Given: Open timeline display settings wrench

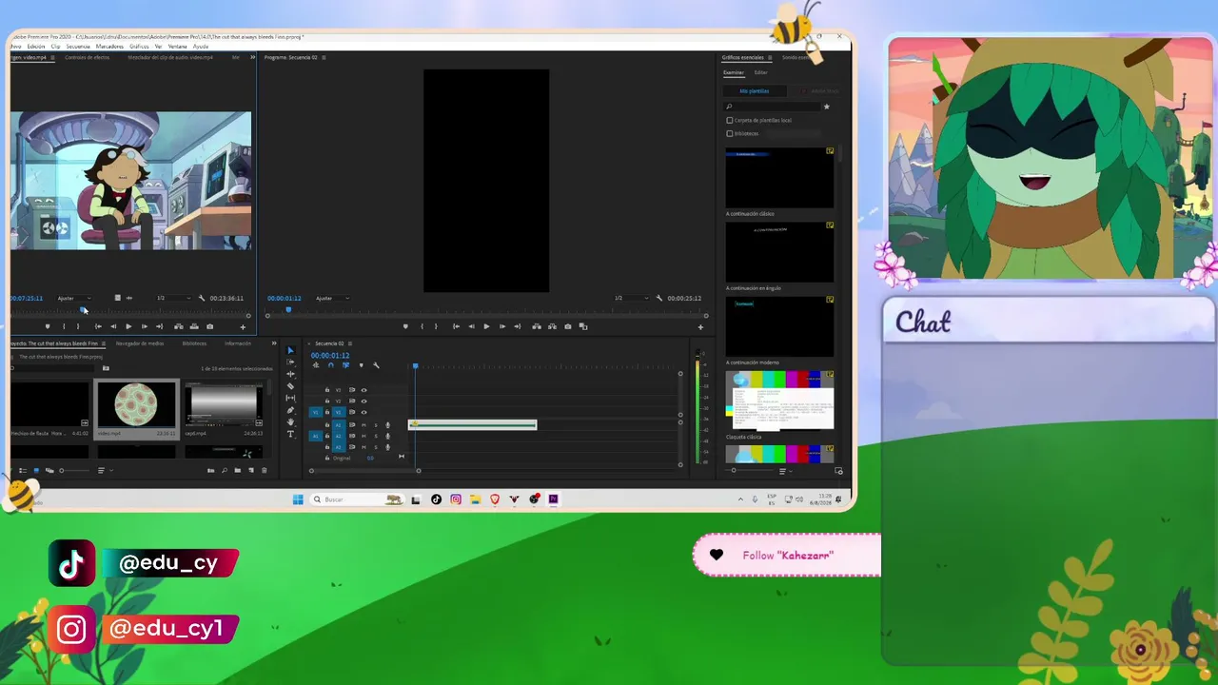Looking at the screenshot, I should (376, 365).
